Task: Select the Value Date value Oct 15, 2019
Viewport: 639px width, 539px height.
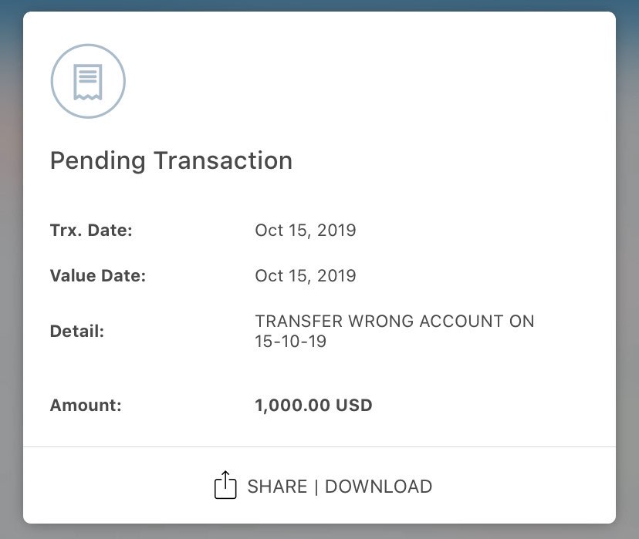Action: pos(306,275)
